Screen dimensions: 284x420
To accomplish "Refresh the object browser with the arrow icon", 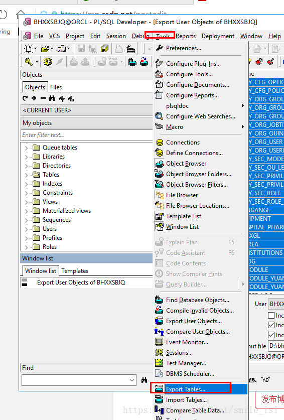I will coord(25,98).
